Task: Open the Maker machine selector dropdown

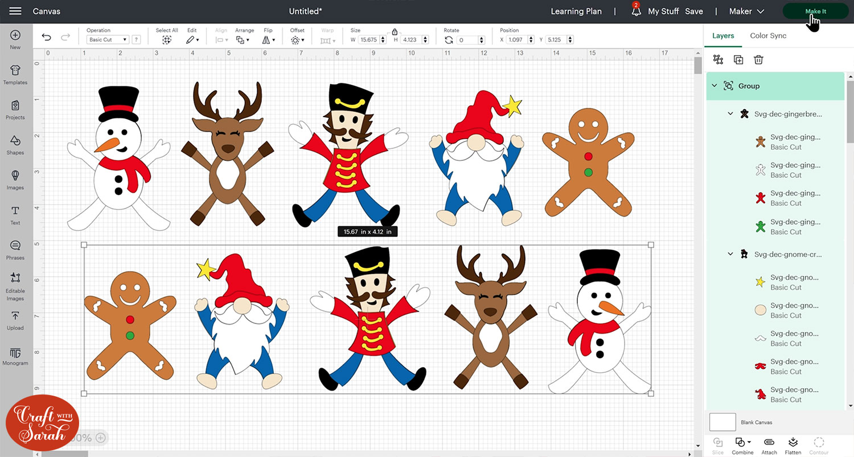Action: point(746,11)
